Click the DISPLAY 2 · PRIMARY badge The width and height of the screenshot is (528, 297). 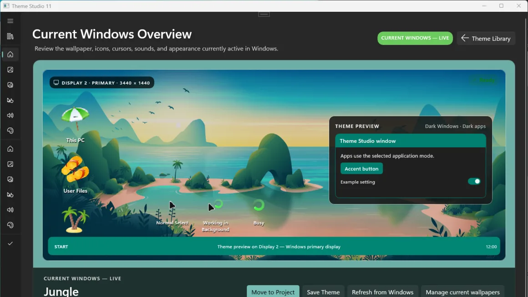[102, 83]
